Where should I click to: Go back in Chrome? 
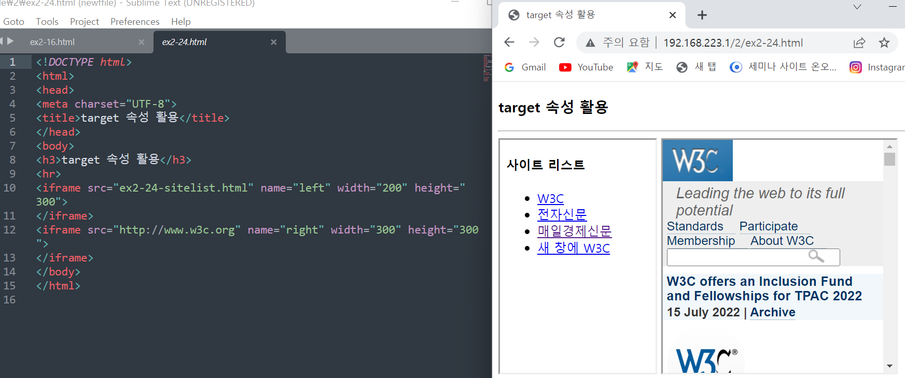pos(509,42)
